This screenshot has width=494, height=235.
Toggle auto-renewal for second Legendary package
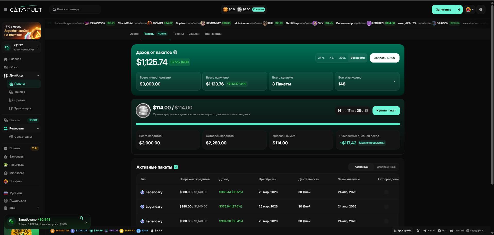(386, 206)
